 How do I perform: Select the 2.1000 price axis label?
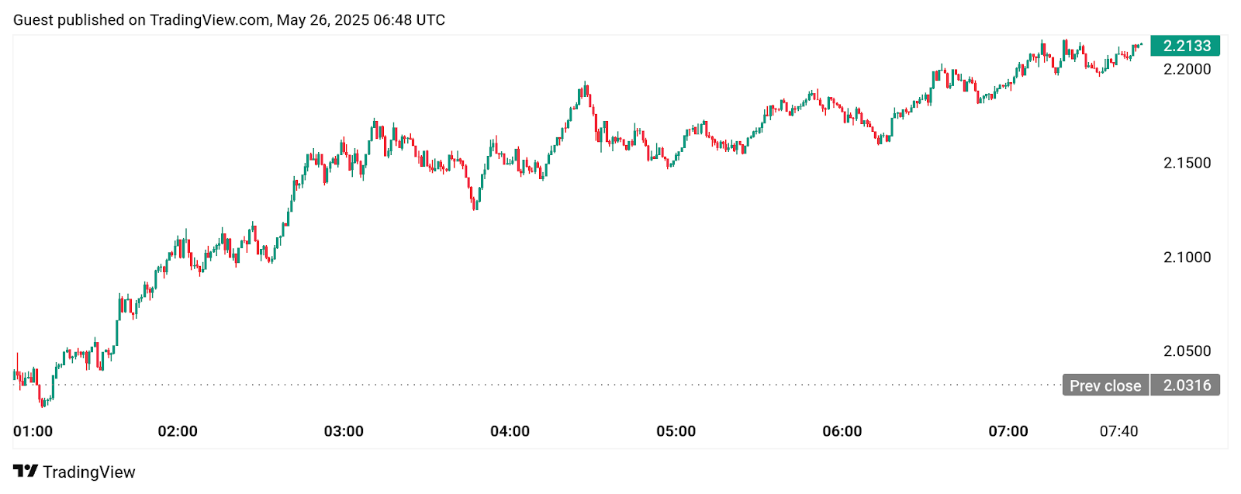1187,257
